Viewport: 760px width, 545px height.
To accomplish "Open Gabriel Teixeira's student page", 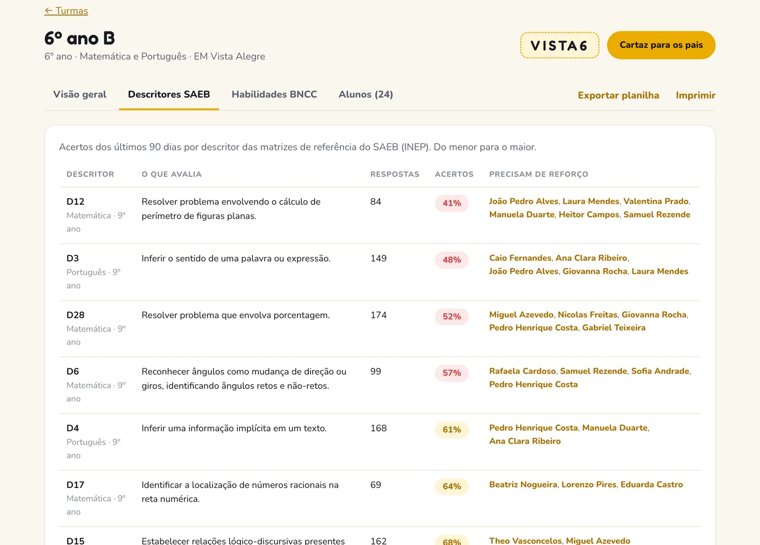I will (614, 328).
